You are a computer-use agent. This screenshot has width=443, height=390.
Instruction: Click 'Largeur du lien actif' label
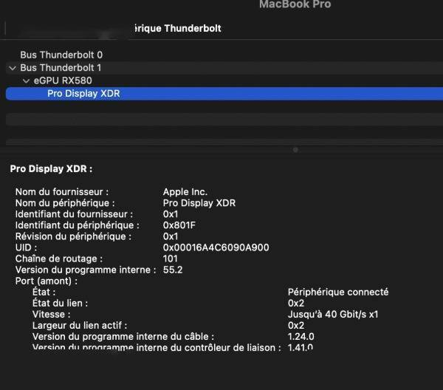click(80, 326)
